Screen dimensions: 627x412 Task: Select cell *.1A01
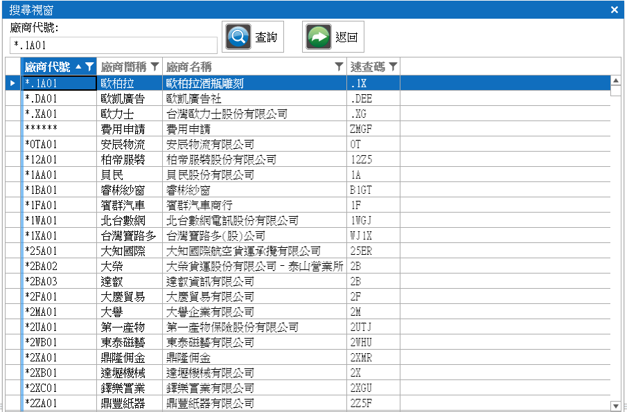coord(59,83)
